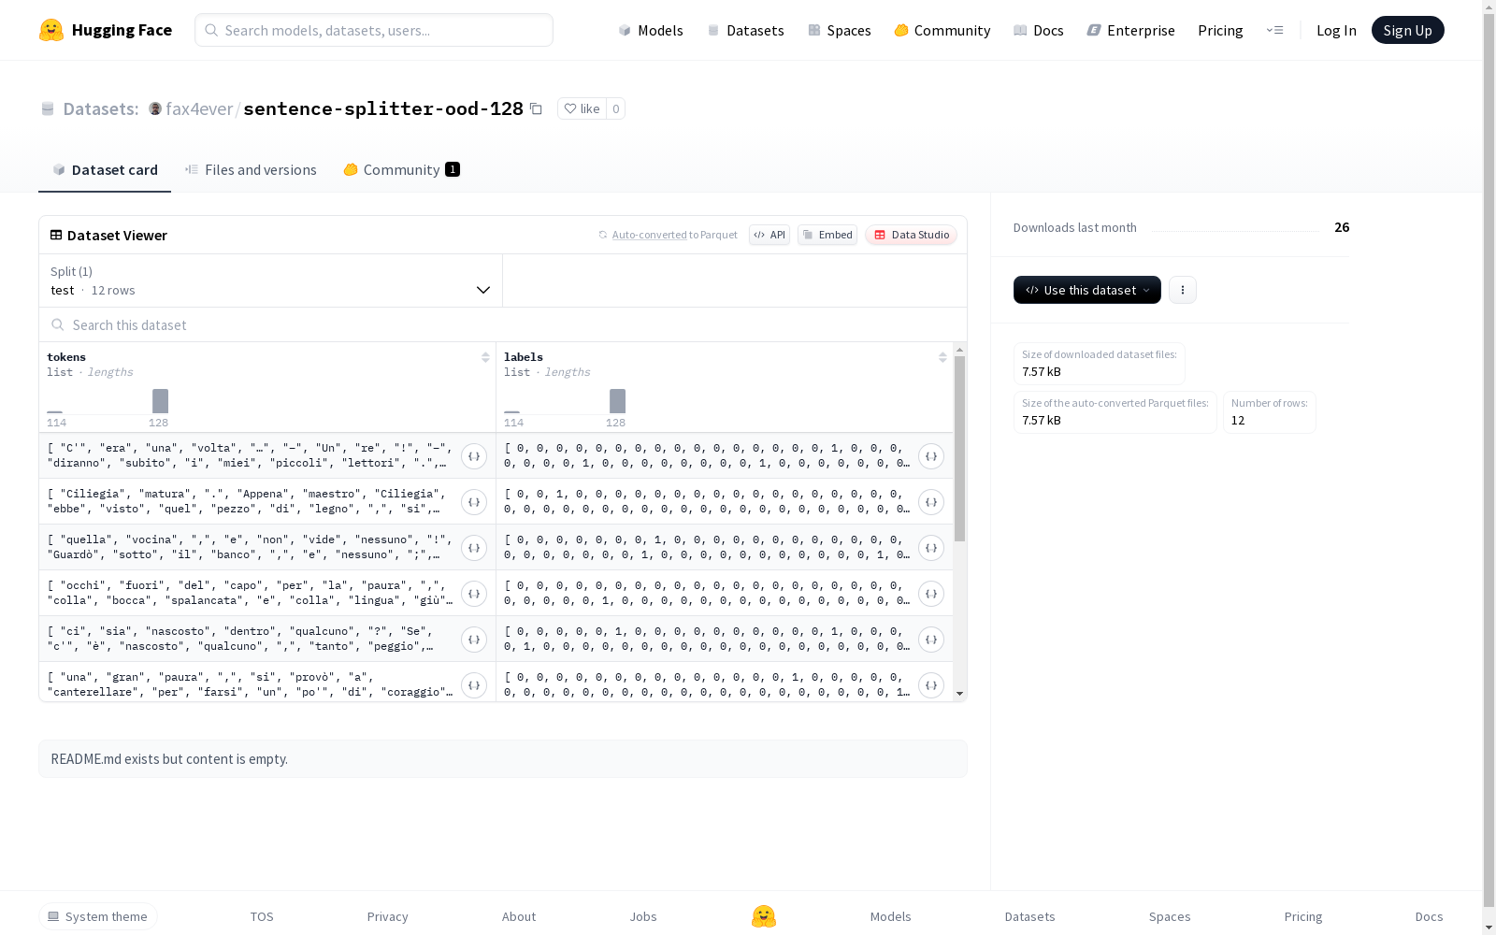The width and height of the screenshot is (1496, 935).
Task: Open the more navigation menu icon
Action: point(1274,30)
